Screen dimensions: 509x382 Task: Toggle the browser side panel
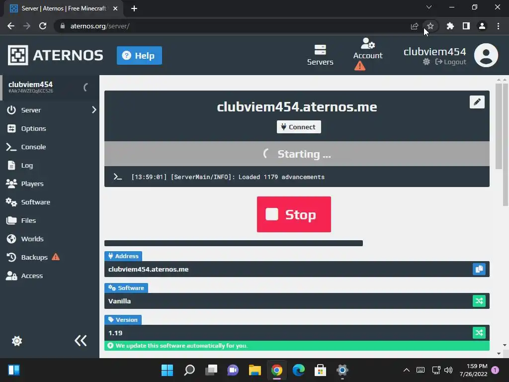click(x=466, y=26)
